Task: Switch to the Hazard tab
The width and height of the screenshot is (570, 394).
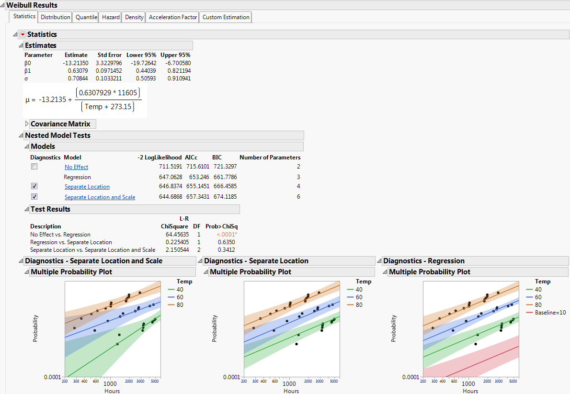Action: click(111, 17)
